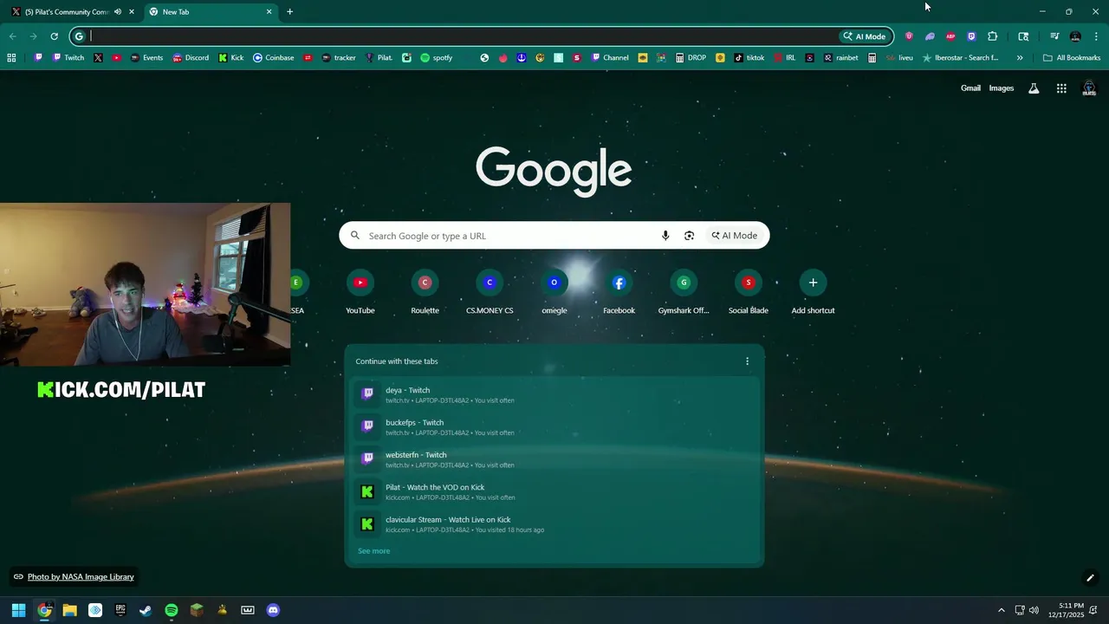Open Epic Games Launcher from taskbar
This screenshot has height=624, width=1109.
[120, 610]
